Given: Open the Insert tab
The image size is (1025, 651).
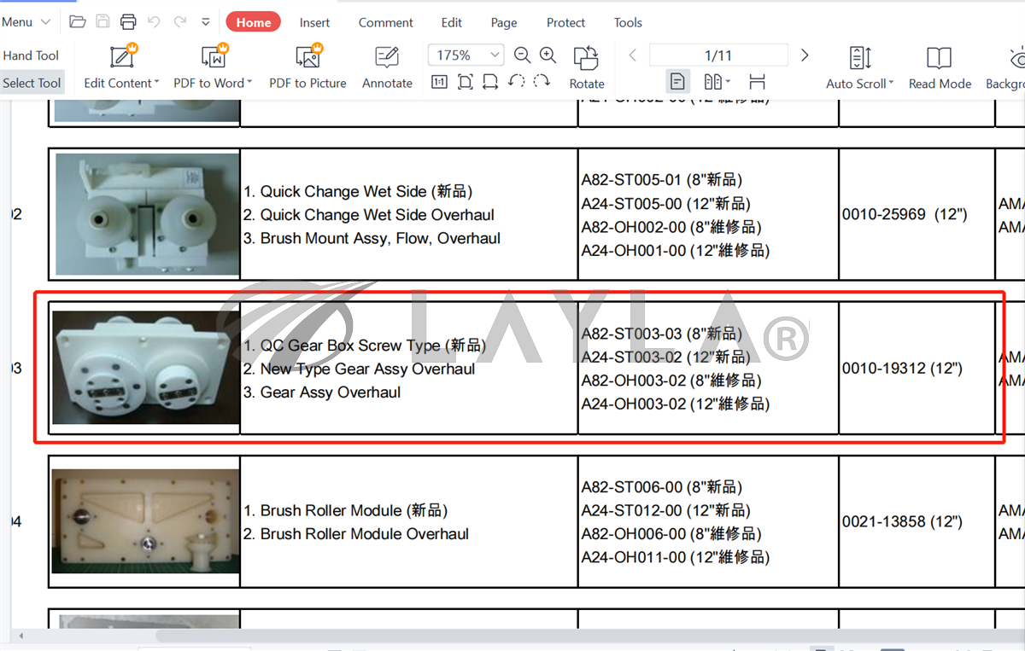Looking at the screenshot, I should tap(314, 23).
